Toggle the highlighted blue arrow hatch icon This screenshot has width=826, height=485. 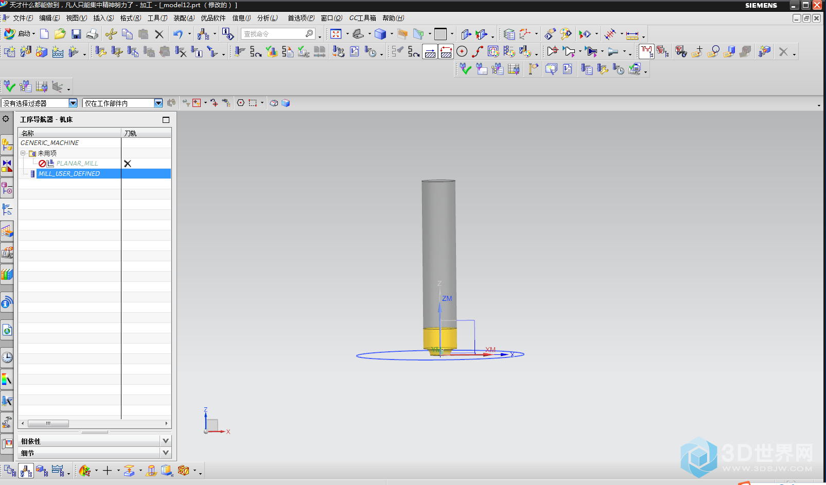[430, 51]
